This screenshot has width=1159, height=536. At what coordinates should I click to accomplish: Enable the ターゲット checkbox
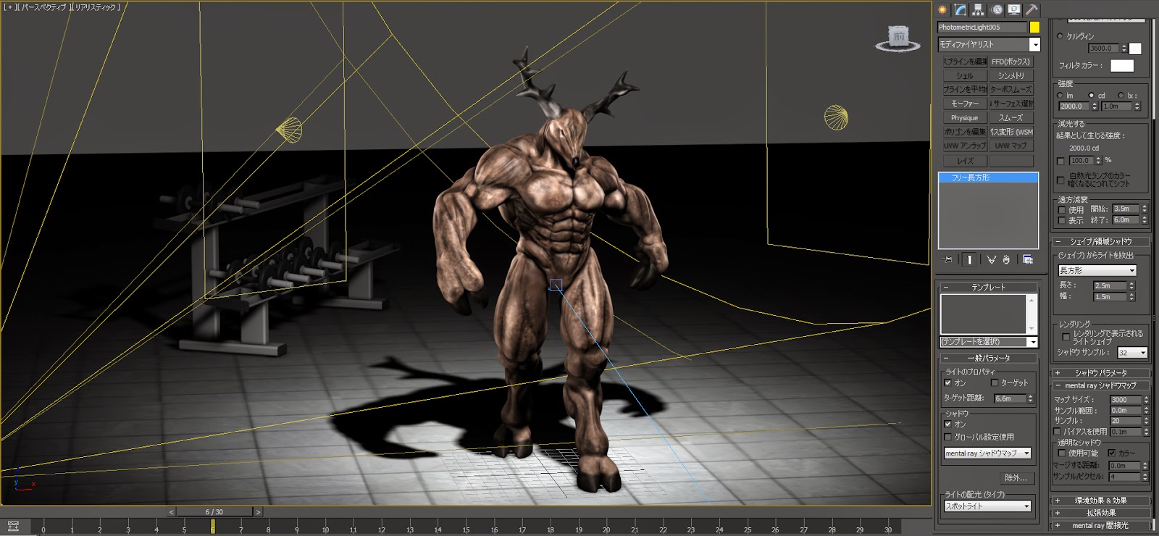click(x=995, y=382)
